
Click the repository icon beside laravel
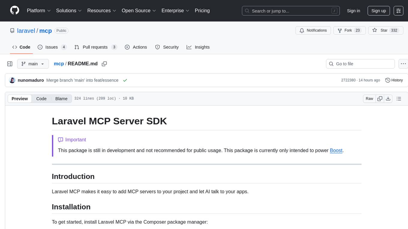point(12,31)
